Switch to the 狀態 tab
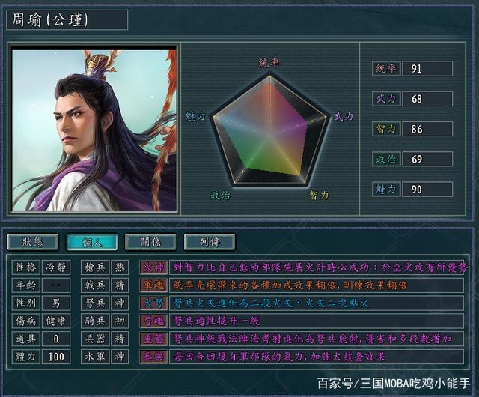This screenshot has width=479, height=397. pos(33,242)
